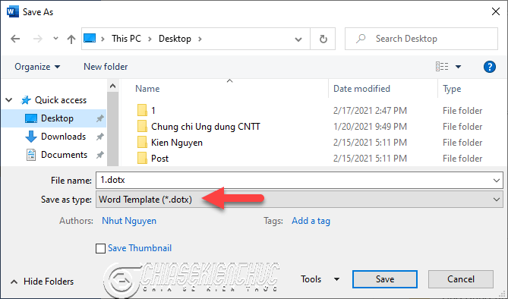
Task: Open Documents in the navigation pane
Action: click(64, 155)
